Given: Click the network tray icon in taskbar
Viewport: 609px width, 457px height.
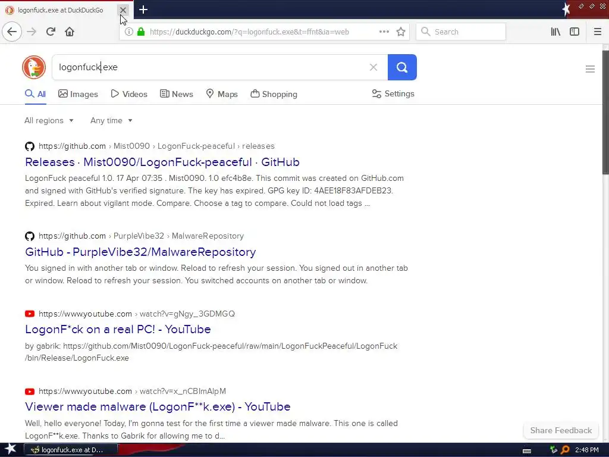Looking at the screenshot, I should click(x=554, y=450).
